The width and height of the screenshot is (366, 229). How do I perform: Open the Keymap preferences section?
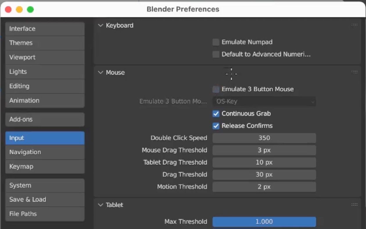(45, 166)
